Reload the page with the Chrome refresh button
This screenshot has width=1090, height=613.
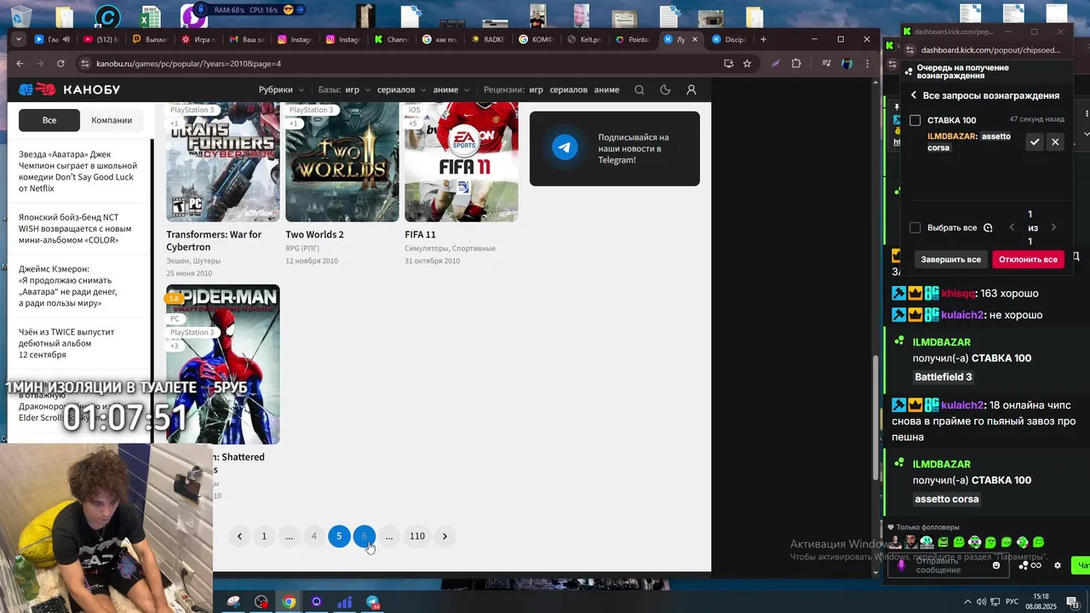point(60,63)
